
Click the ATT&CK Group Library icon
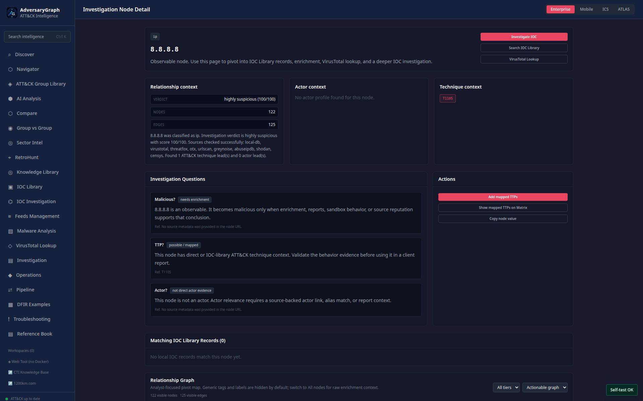(10, 84)
